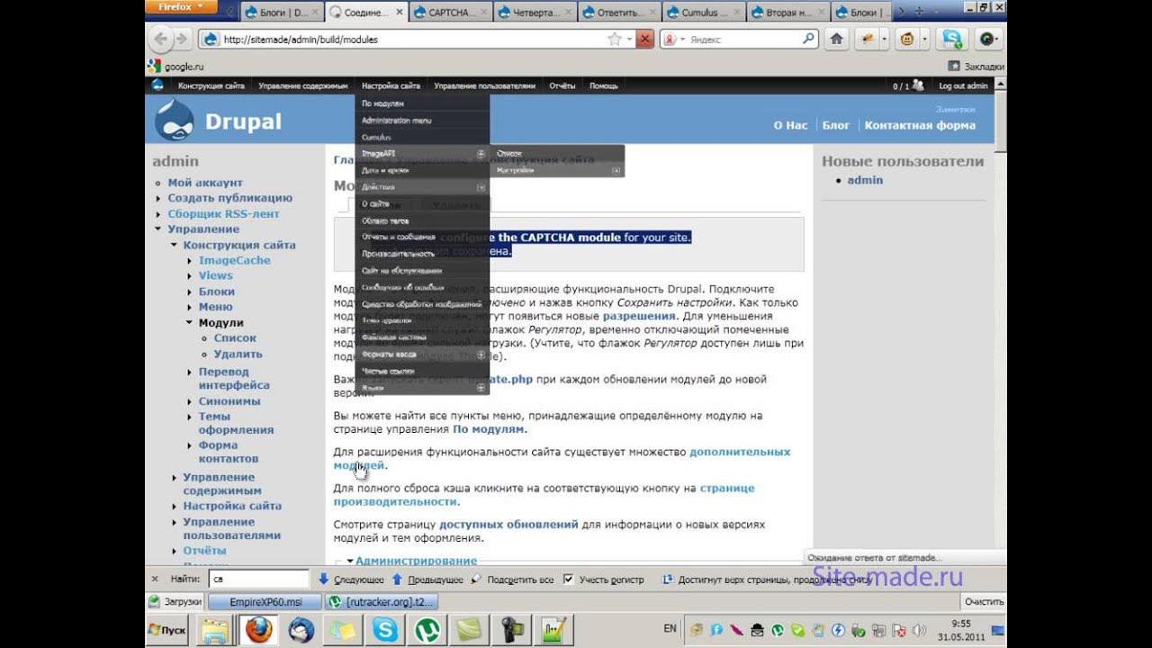The height and width of the screenshot is (648, 1152).
Task: Click the browser back arrow button
Action: point(160,40)
